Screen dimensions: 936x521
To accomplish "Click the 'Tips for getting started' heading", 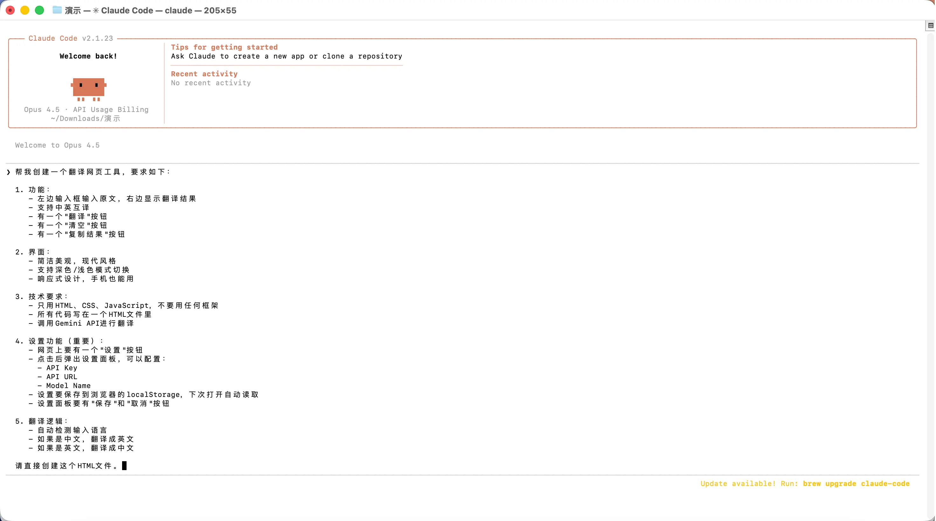I will pos(224,47).
